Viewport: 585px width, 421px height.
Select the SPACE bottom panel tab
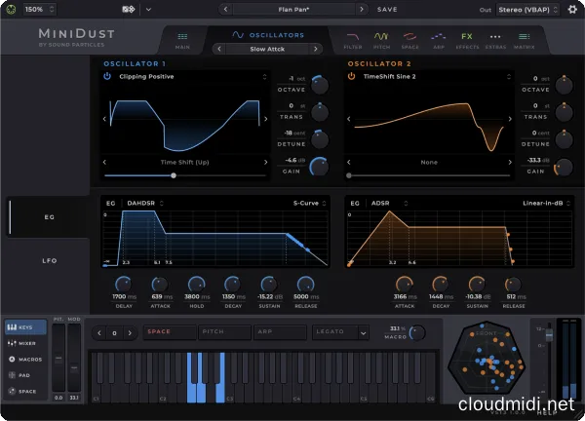pos(25,391)
